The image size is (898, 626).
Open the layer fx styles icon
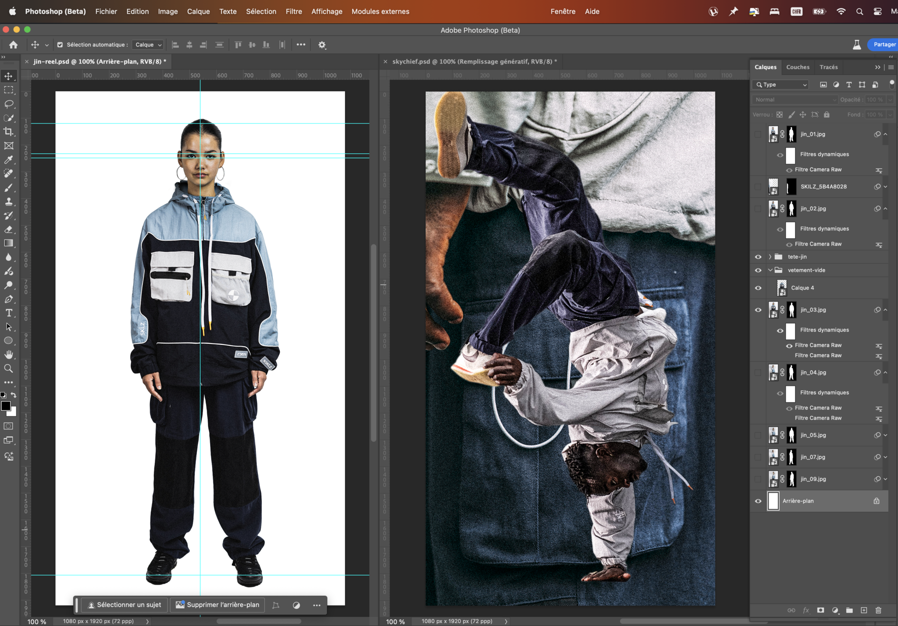click(806, 610)
